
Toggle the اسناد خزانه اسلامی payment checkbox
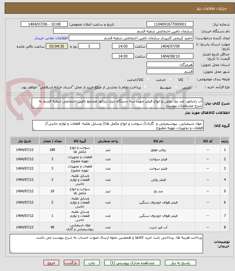tap(145, 86)
